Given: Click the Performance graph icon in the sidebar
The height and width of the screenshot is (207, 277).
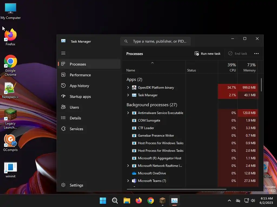Looking at the screenshot, I should pos(63,75).
